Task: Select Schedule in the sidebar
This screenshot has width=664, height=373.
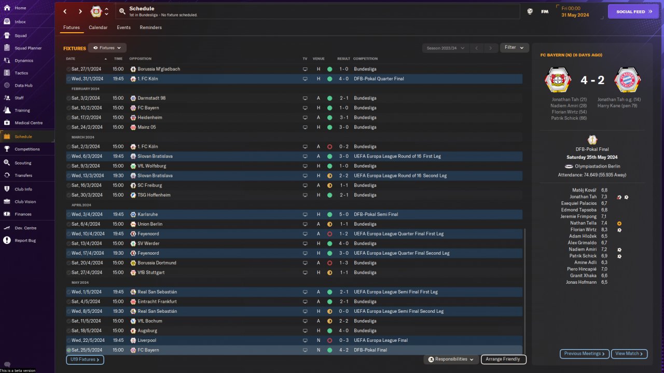Action: point(27,136)
